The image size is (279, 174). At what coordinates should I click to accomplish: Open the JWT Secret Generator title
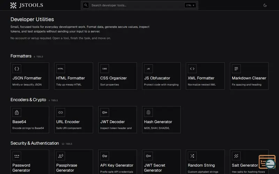tap(154, 168)
